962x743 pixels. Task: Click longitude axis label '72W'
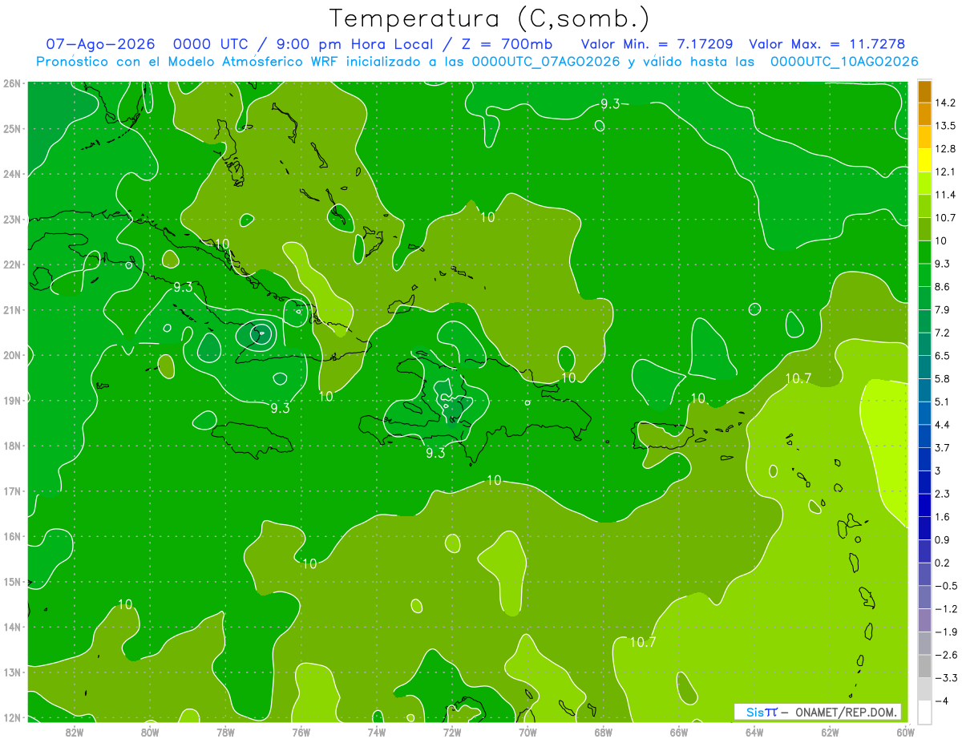tap(452, 732)
